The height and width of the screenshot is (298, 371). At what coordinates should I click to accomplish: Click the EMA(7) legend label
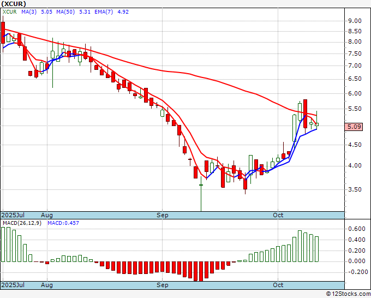coord(104,12)
